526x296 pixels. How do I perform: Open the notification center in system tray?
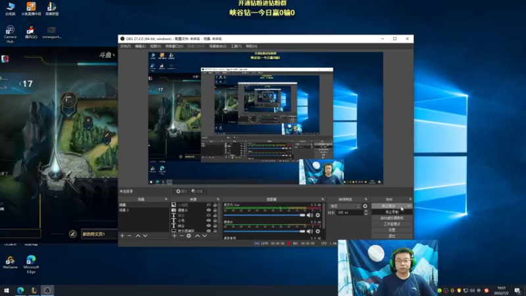point(517,291)
